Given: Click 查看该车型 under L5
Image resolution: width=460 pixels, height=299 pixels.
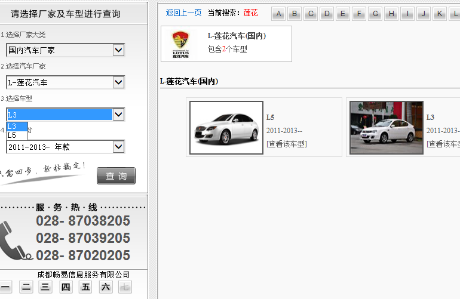Looking at the screenshot, I should point(287,144).
